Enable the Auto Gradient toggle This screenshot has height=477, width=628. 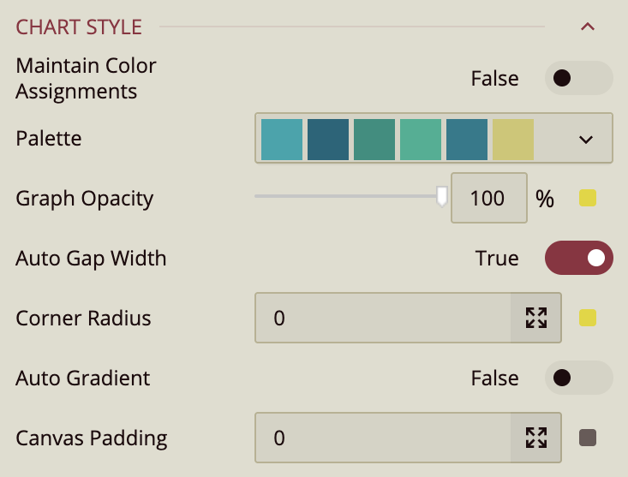click(578, 378)
